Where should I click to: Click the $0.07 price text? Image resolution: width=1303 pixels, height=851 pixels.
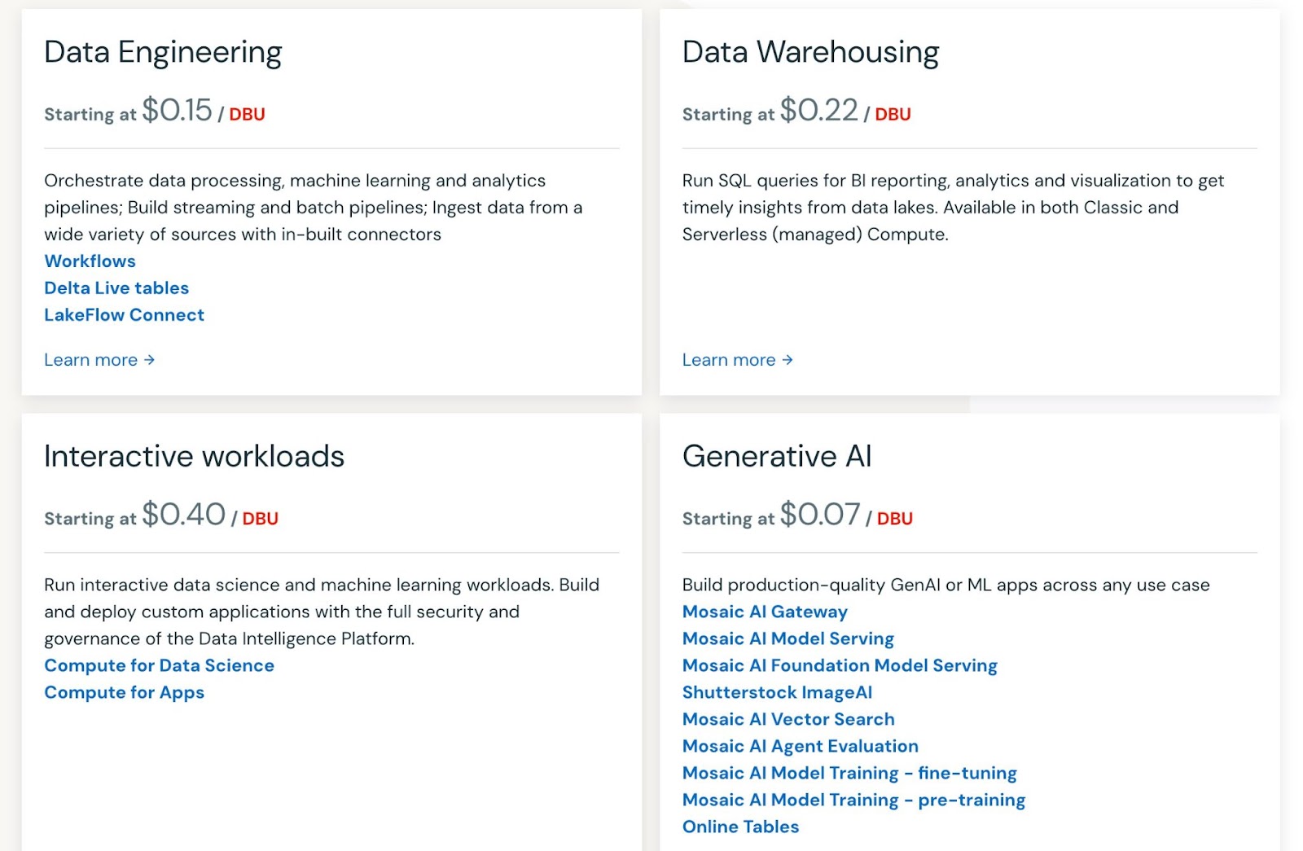(x=819, y=515)
